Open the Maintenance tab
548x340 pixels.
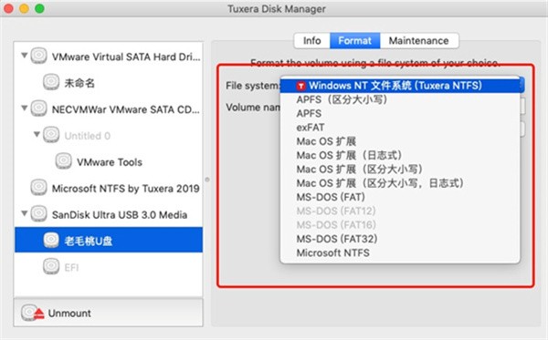(419, 41)
